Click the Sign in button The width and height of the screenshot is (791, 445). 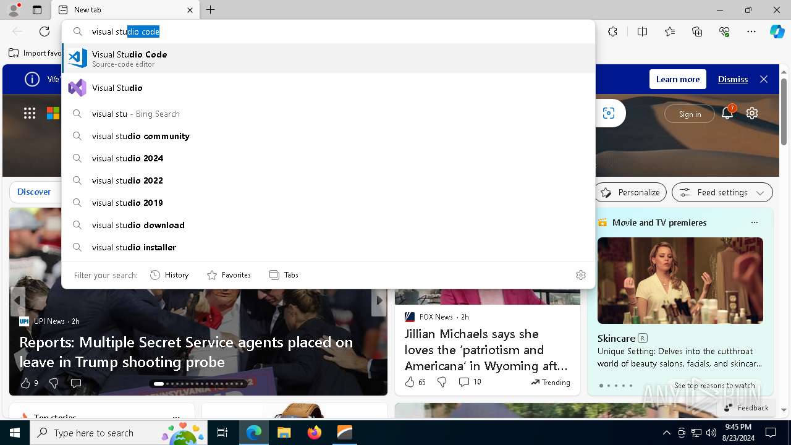pyautogui.click(x=690, y=114)
